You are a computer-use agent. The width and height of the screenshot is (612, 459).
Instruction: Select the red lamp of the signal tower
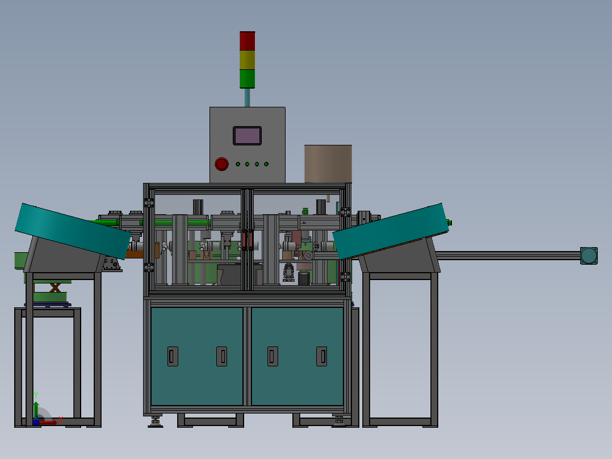tap(247, 41)
